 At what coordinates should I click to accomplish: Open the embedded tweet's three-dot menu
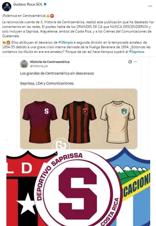(x=135, y=62)
